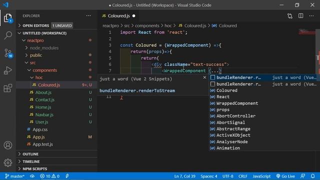Pick AbortSignal suggestion
The height and width of the screenshot is (180, 320).
click(264, 122)
